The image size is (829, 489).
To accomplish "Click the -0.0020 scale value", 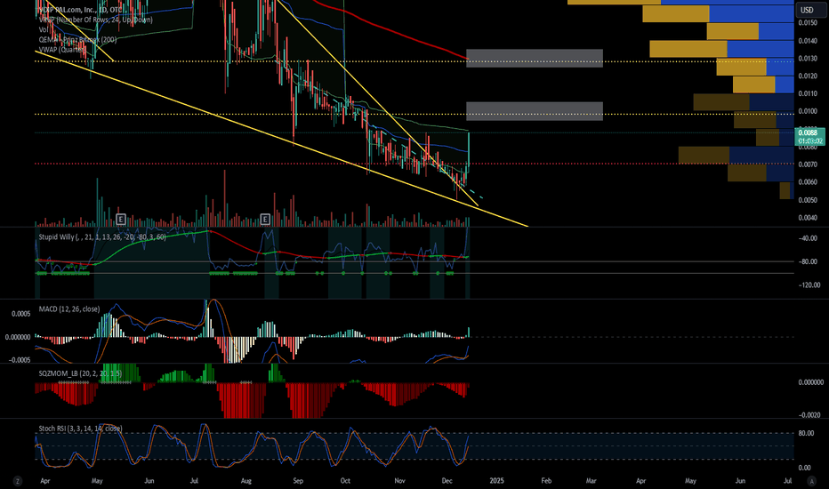I will [x=809, y=415].
